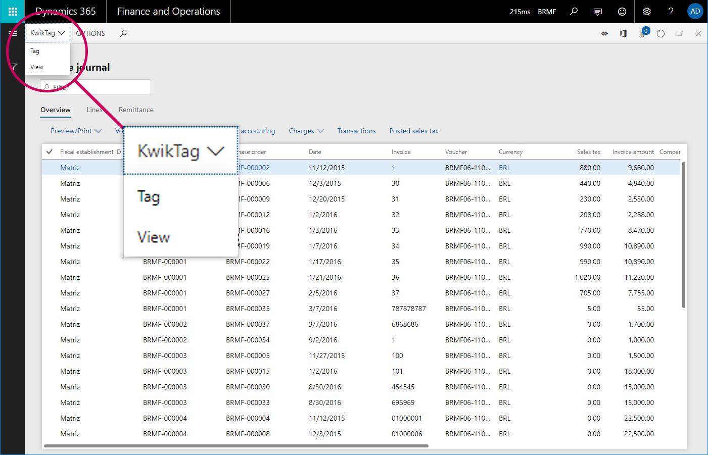Select all rows checkmark in grid header
This screenshot has height=455, width=708.
click(50, 151)
